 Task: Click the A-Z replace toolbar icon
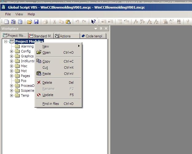pos(172,22)
